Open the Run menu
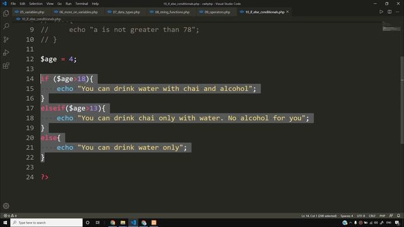404x227 pixels. coord(68,4)
